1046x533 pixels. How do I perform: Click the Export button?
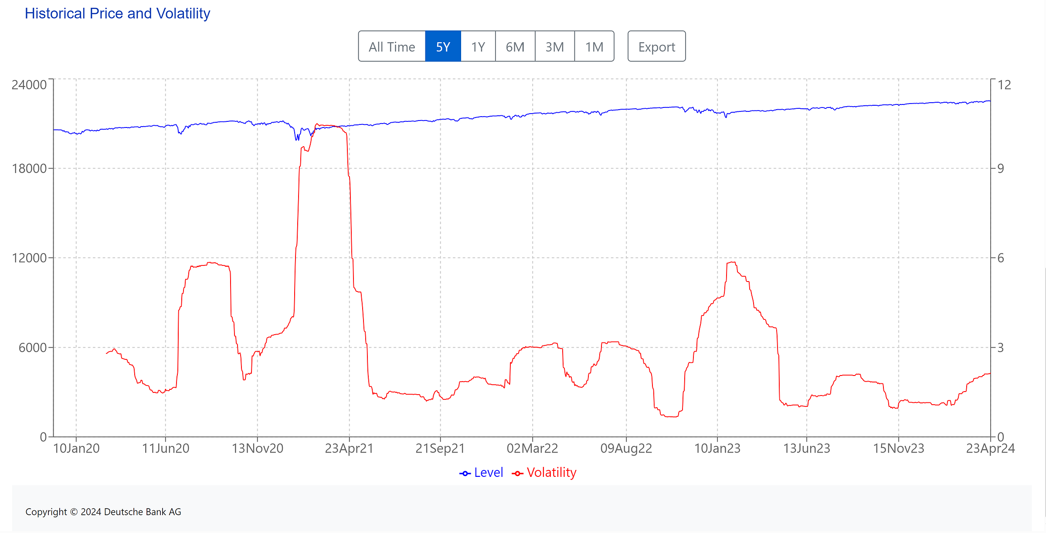[656, 46]
